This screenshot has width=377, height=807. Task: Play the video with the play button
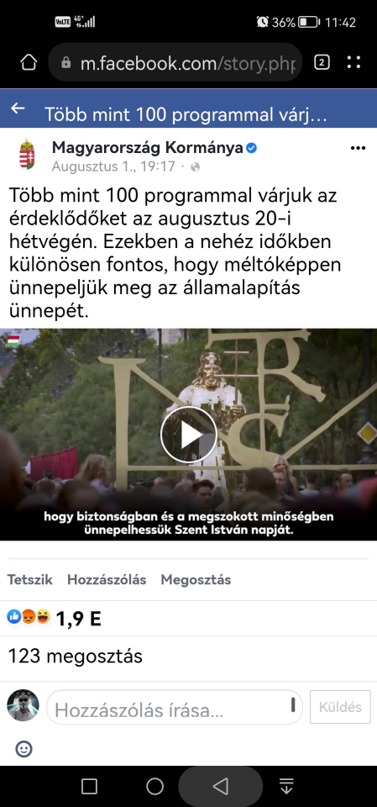click(x=189, y=435)
